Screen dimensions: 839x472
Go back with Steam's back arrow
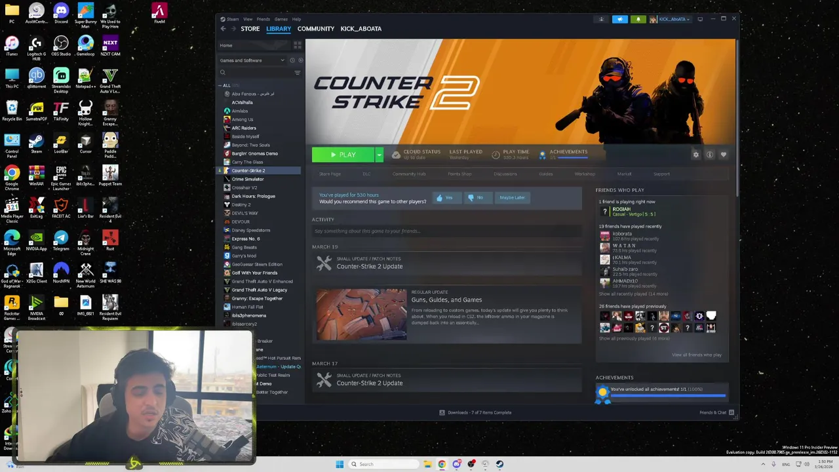pyautogui.click(x=223, y=29)
